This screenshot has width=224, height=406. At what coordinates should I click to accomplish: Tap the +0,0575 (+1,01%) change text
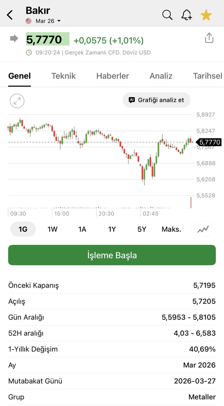109,41
